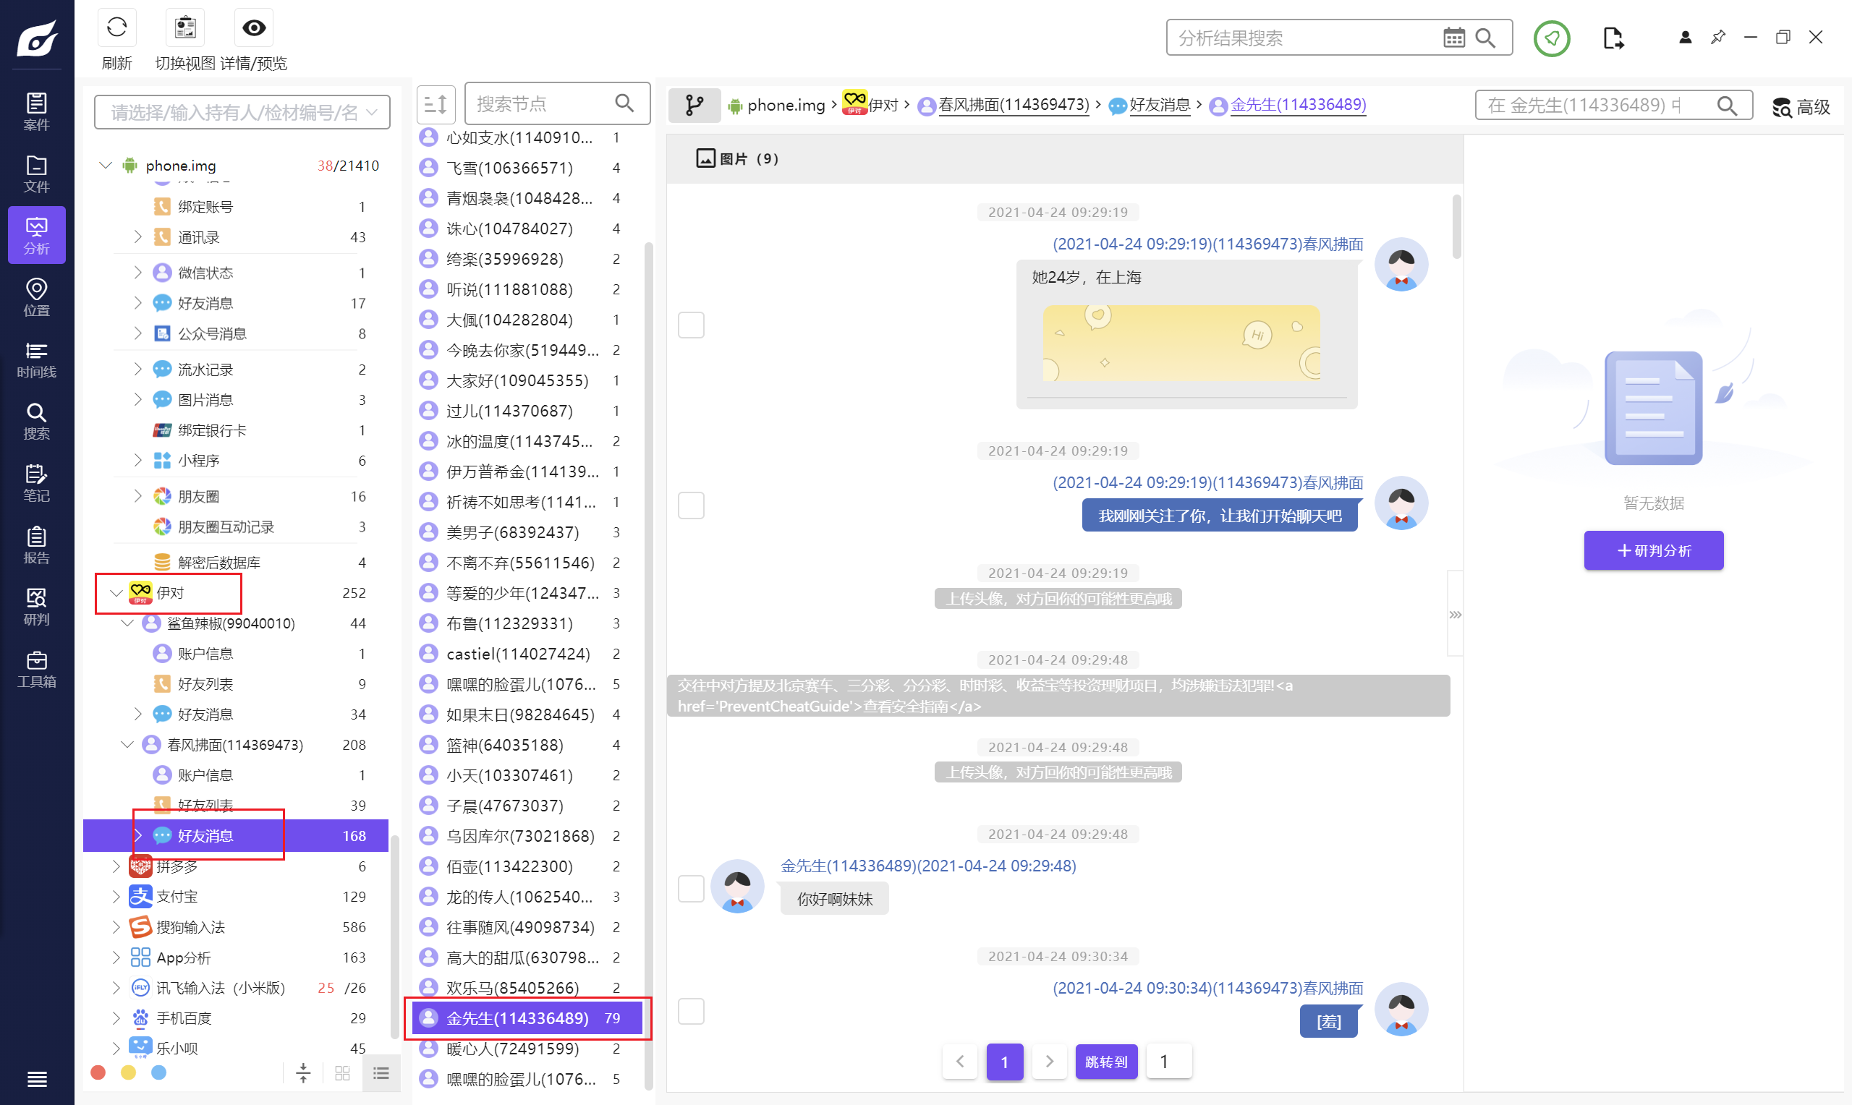Check the checkbox next to 你好啊妹妹 message
Image resolution: width=1852 pixels, height=1105 pixels.
coord(691,887)
